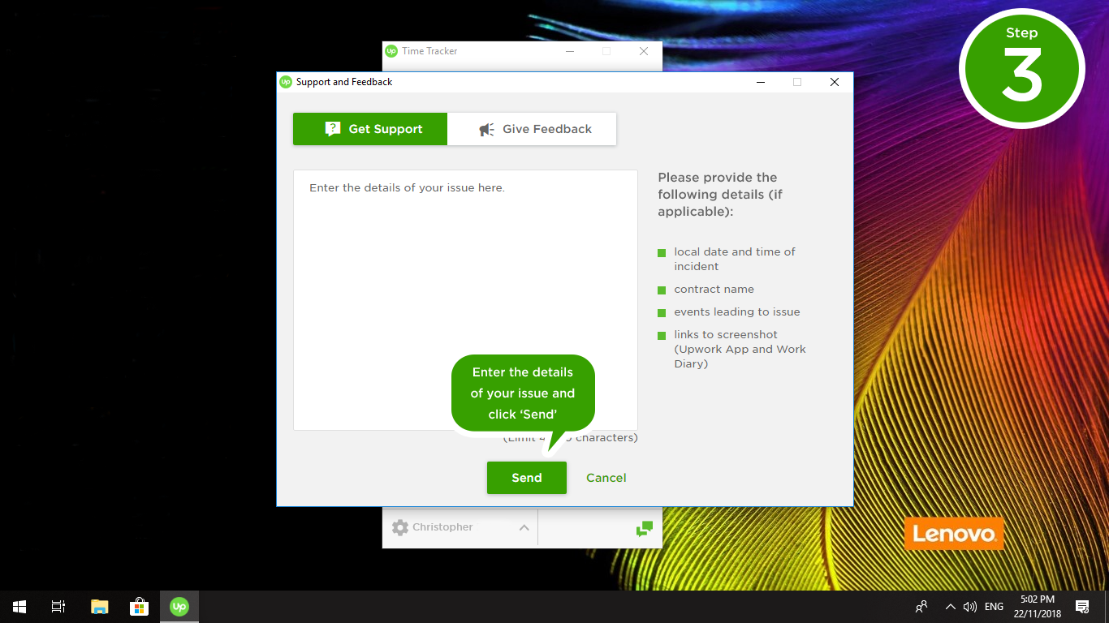Viewport: 1109px width, 623px height.
Task: Click the Cancel link
Action: pos(606,478)
